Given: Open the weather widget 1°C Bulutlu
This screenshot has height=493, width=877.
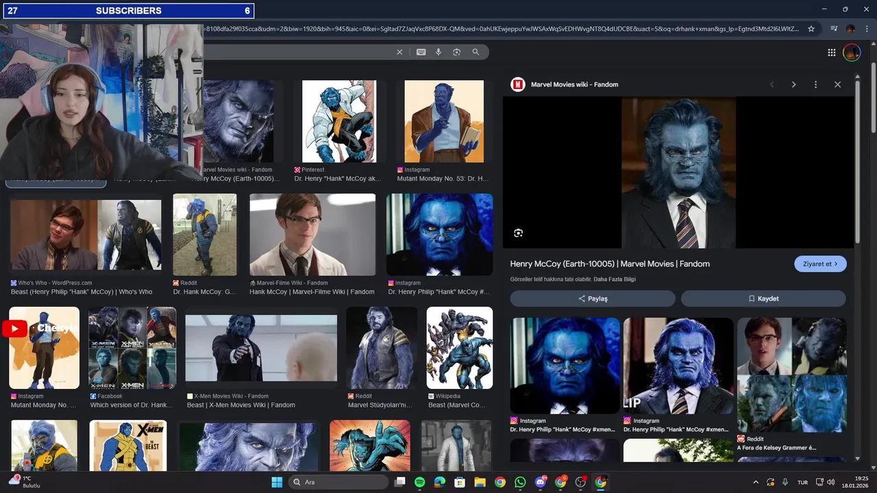Looking at the screenshot, I should click(x=25, y=482).
